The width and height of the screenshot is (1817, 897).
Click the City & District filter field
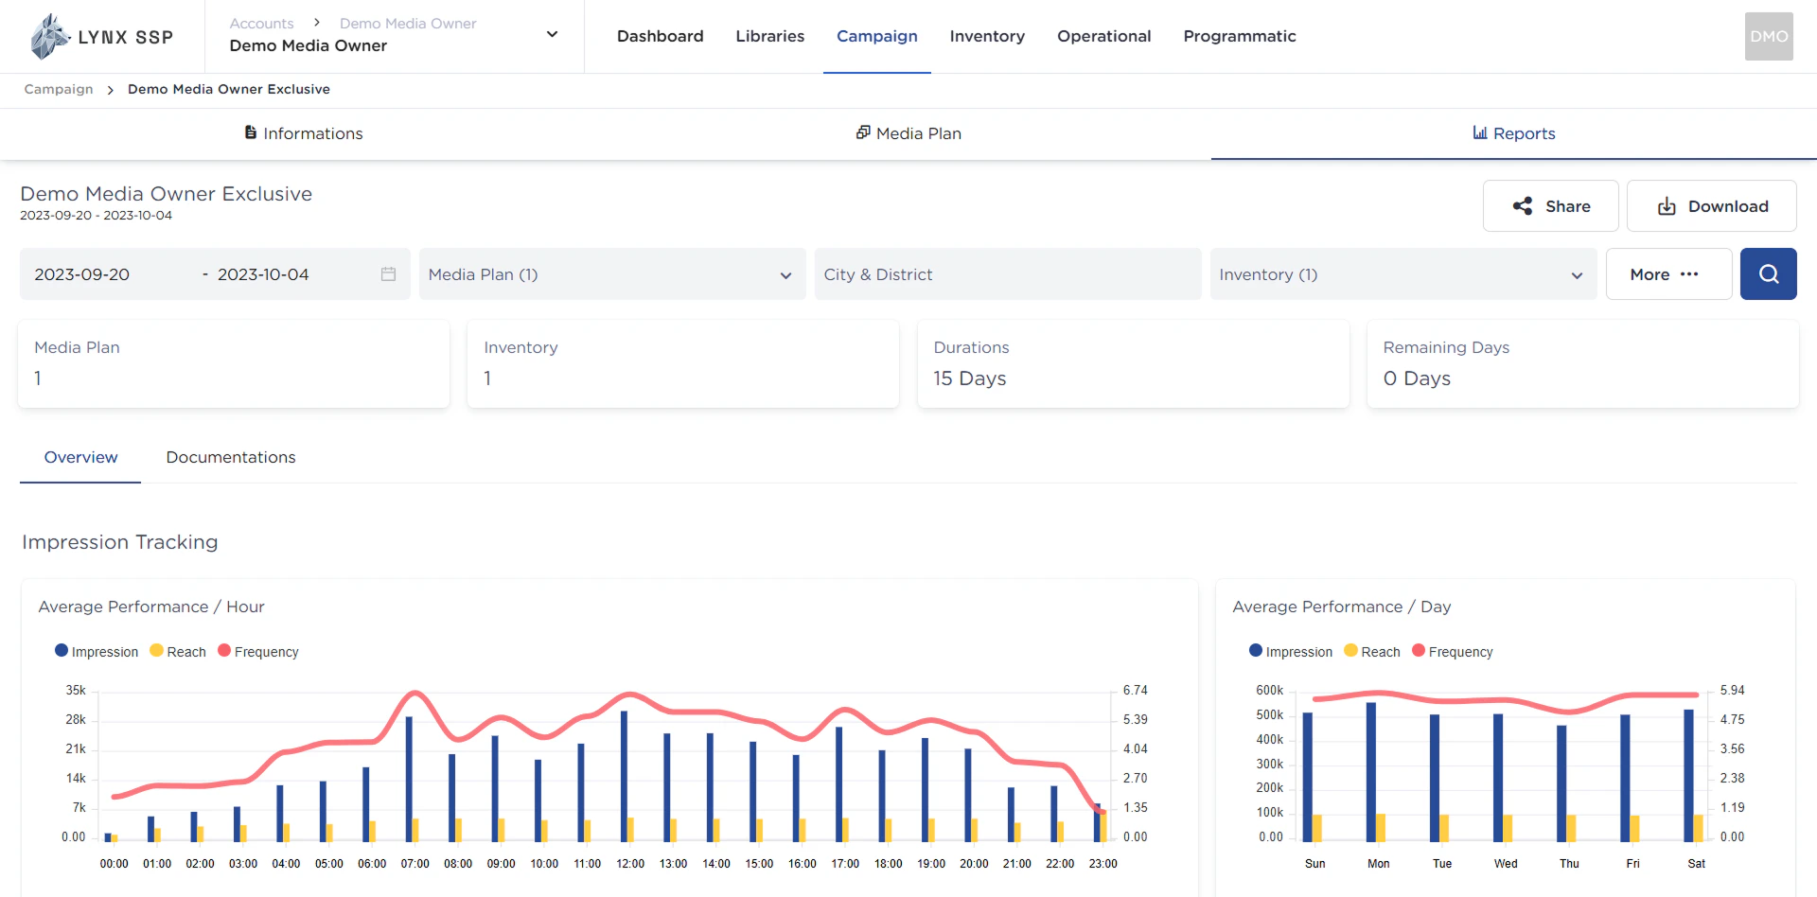pyautogui.click(x=1007, y=274)
